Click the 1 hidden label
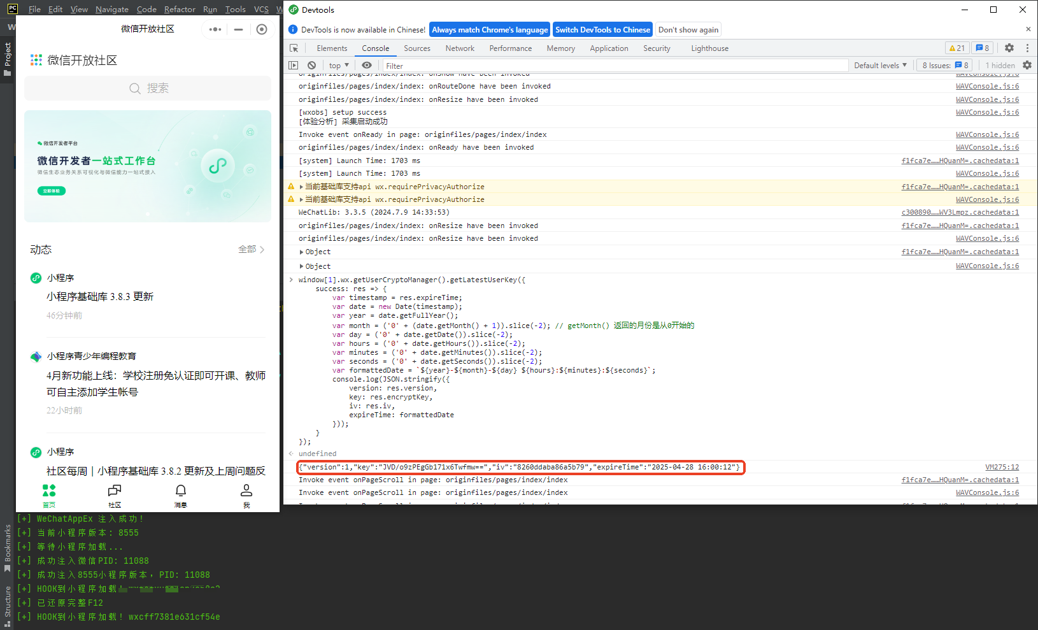 tap(1000, 65)
